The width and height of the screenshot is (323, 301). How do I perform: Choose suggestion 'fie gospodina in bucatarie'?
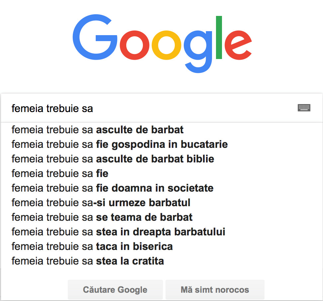[x=120, y=145]
